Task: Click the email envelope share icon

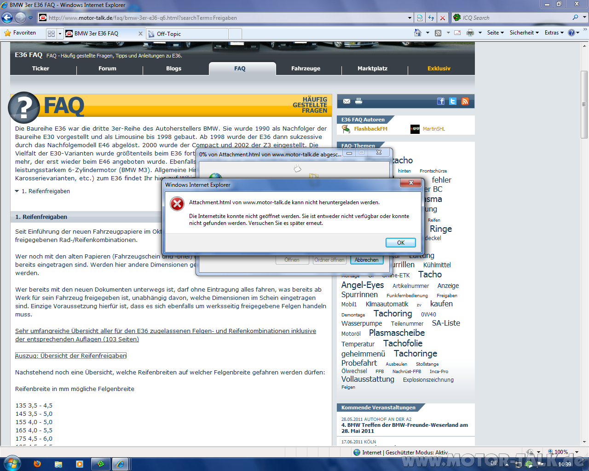Action: pyautogui.click(x=346, y=101)
